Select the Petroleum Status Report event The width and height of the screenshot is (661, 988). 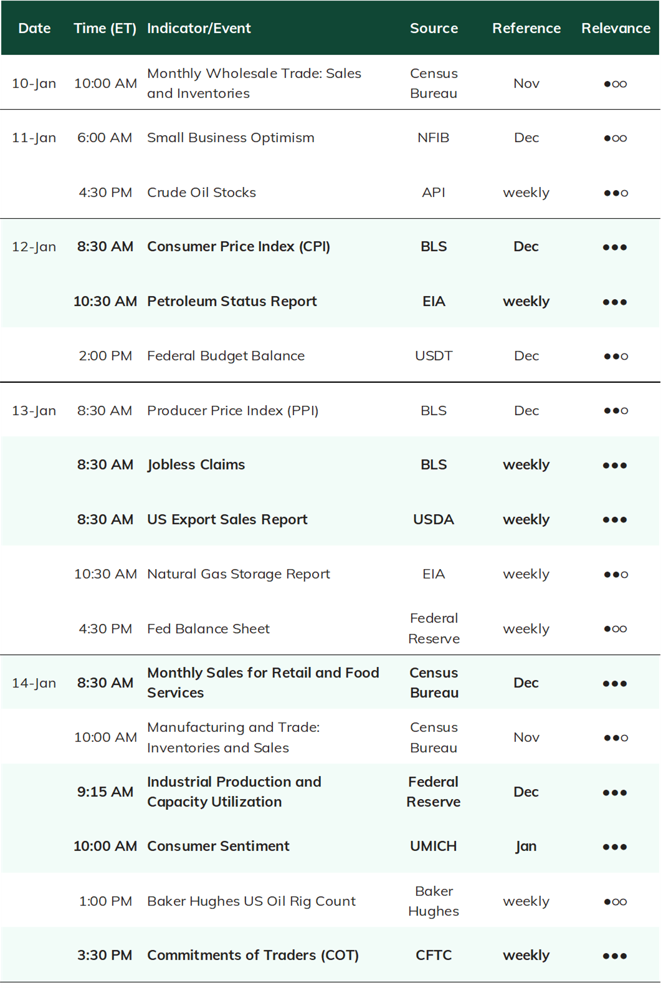232,302
